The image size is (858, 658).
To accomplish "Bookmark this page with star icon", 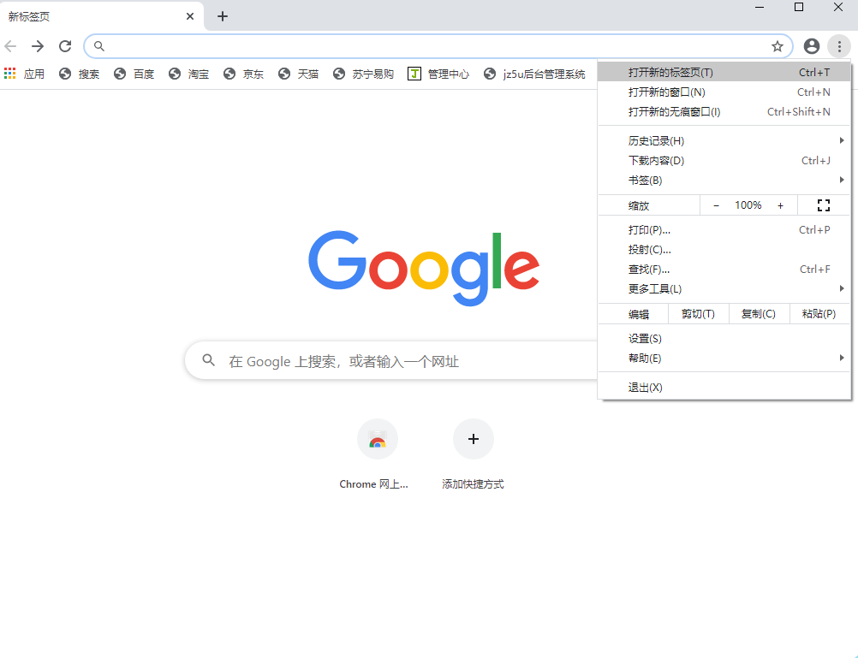I will pyautogui.click(x=777, y=46).
